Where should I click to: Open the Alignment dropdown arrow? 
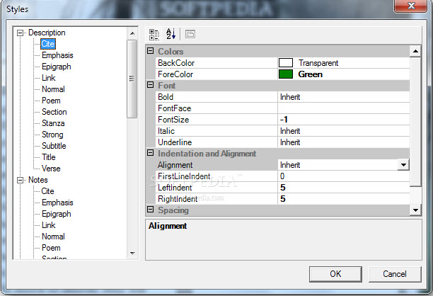[x=403, y=165]
